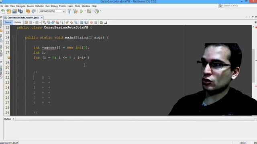
Task: Click the Uncomment icon in the editor toolbar
Action: tap(106, 22)
